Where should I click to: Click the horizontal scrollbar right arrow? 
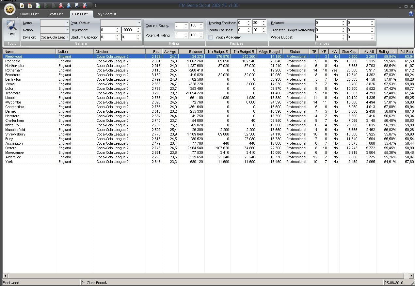(411, 276)
